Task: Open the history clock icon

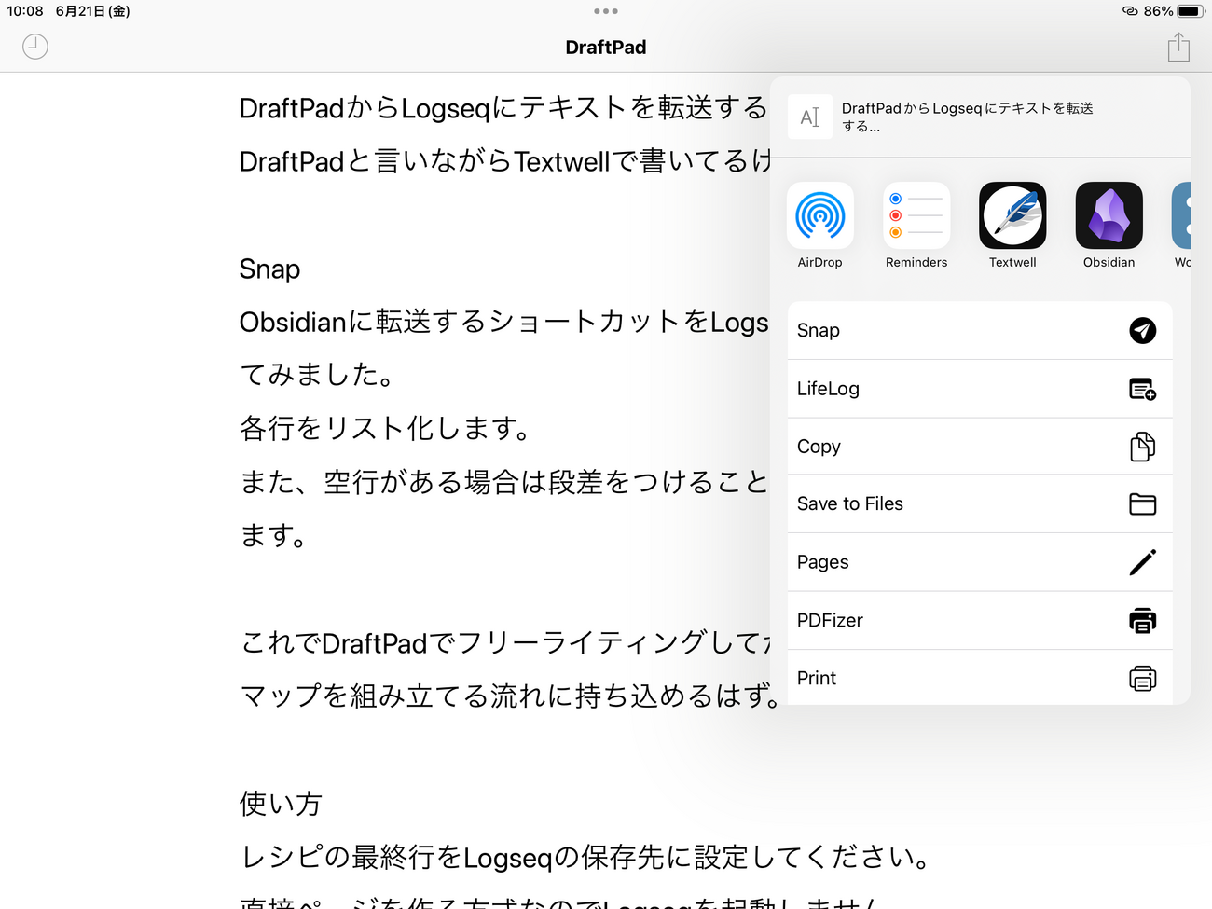Action: pos(35,47)
